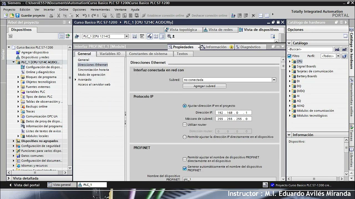This screenshot has width=355, height=199.
Task: Uncheck Generar automáticamente el nombre PROFINET
Action: [185, 169]
